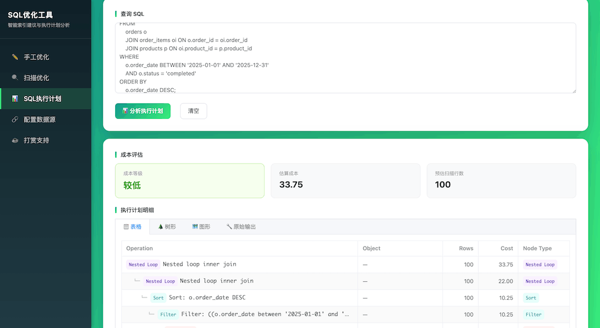Click the 成本等级 较低 card
The width and height of the screenshot is (600, 328).
pyautogui.click(x=190, y=181)
